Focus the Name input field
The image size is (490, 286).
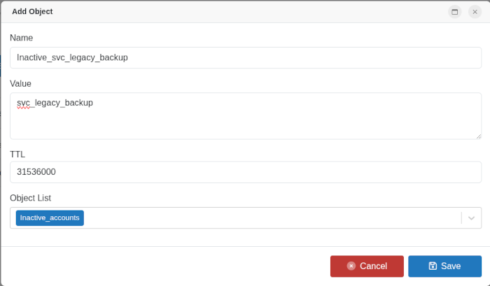click(245, 57)
